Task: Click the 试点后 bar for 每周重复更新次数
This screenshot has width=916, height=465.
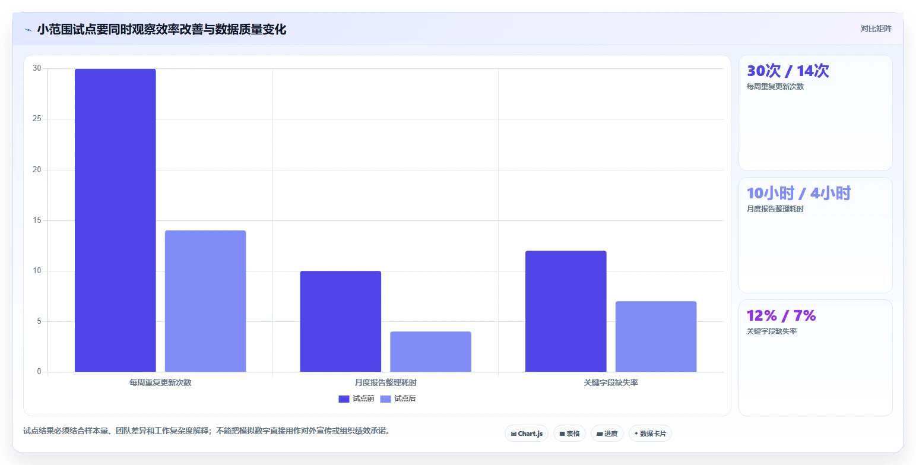Action: (x=205, y=301)
